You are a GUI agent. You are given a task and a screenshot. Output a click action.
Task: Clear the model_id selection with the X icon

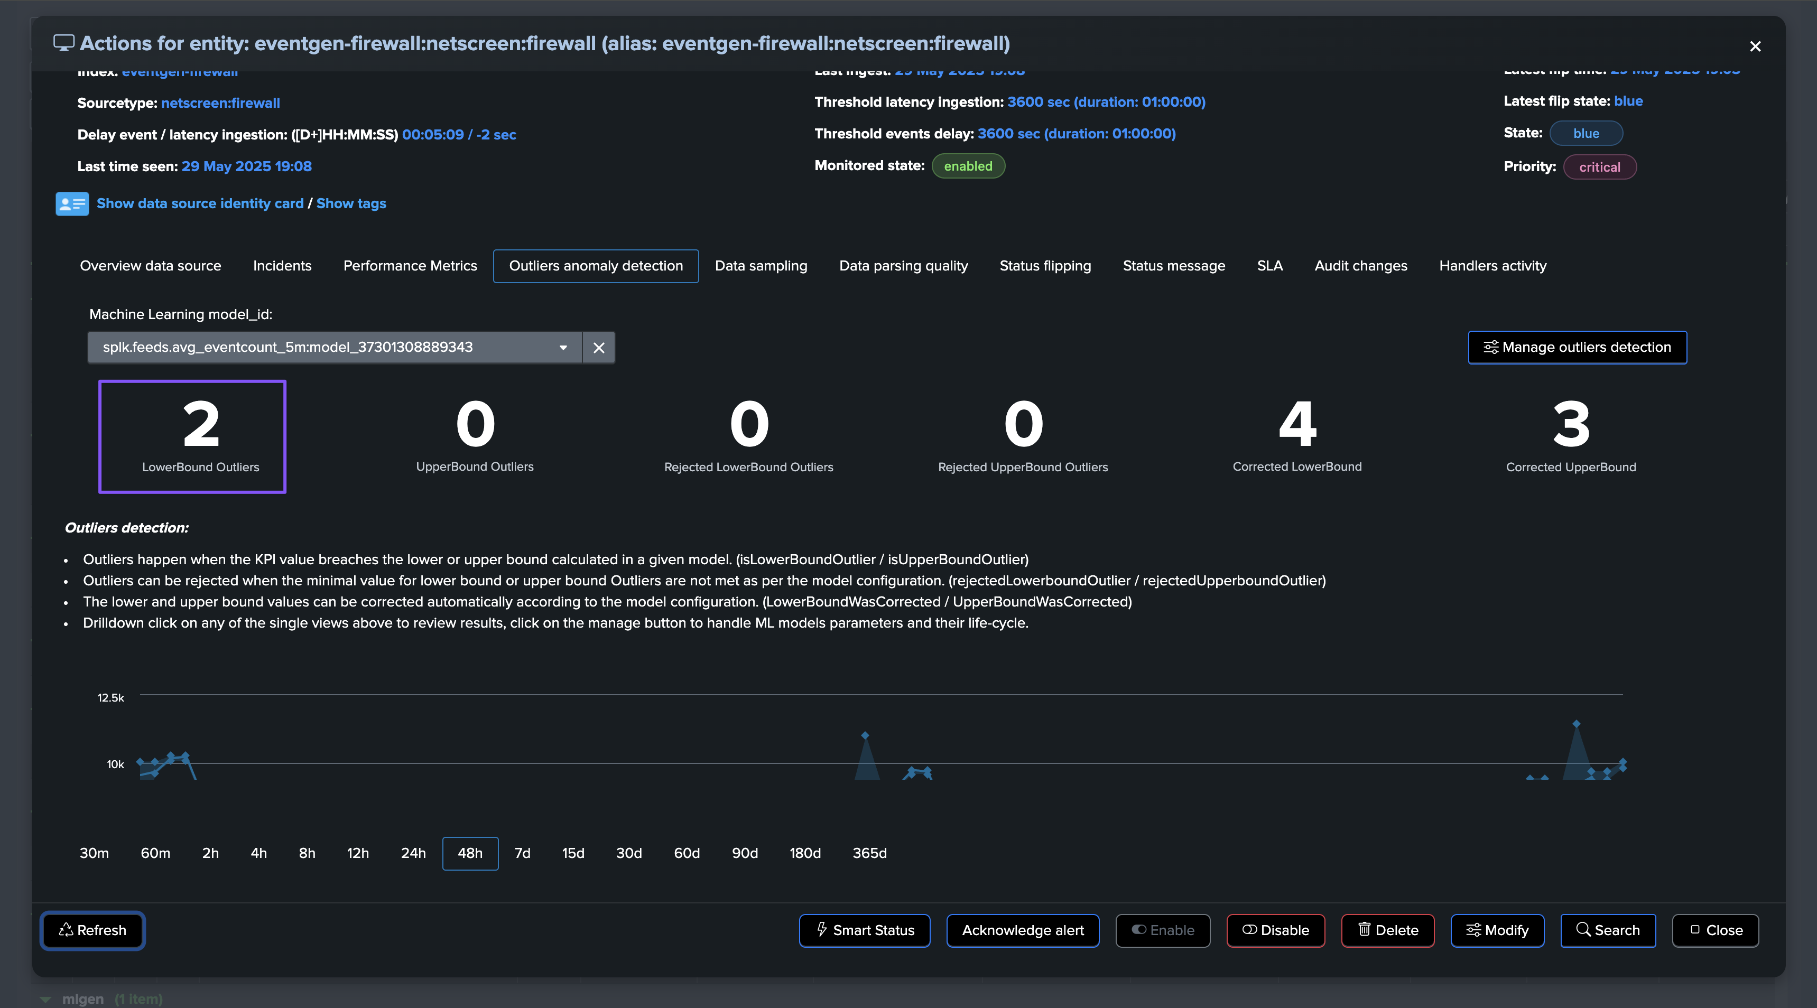pyautogui.click(x=599, y=348)
